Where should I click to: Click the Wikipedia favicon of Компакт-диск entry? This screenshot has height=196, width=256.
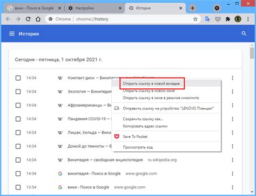(x=60, y=78)
